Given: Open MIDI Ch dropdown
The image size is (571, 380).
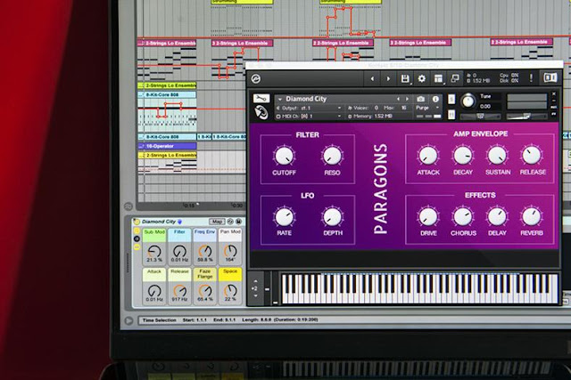Looking at the screenshot, I should [x=309, y=117].
